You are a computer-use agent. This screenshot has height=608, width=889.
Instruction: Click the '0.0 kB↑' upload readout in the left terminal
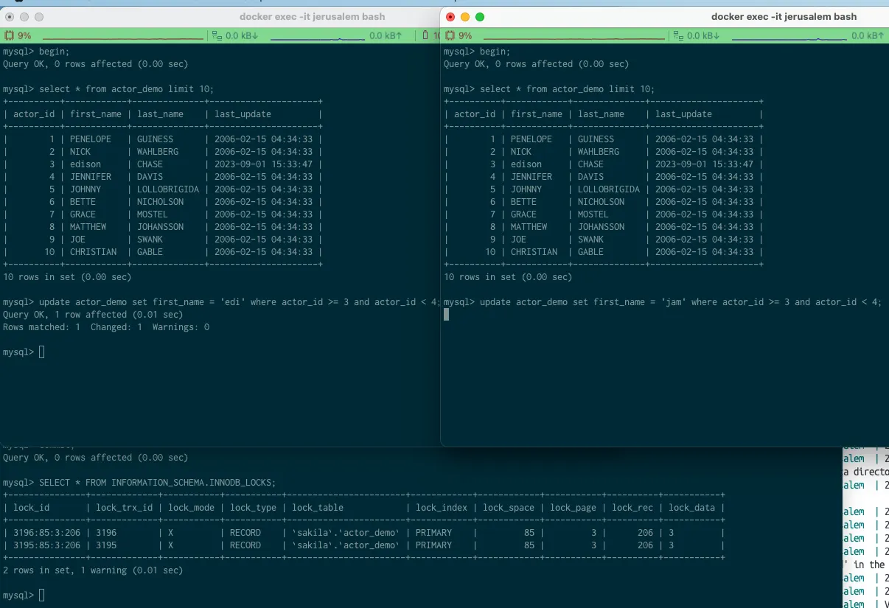386,35
